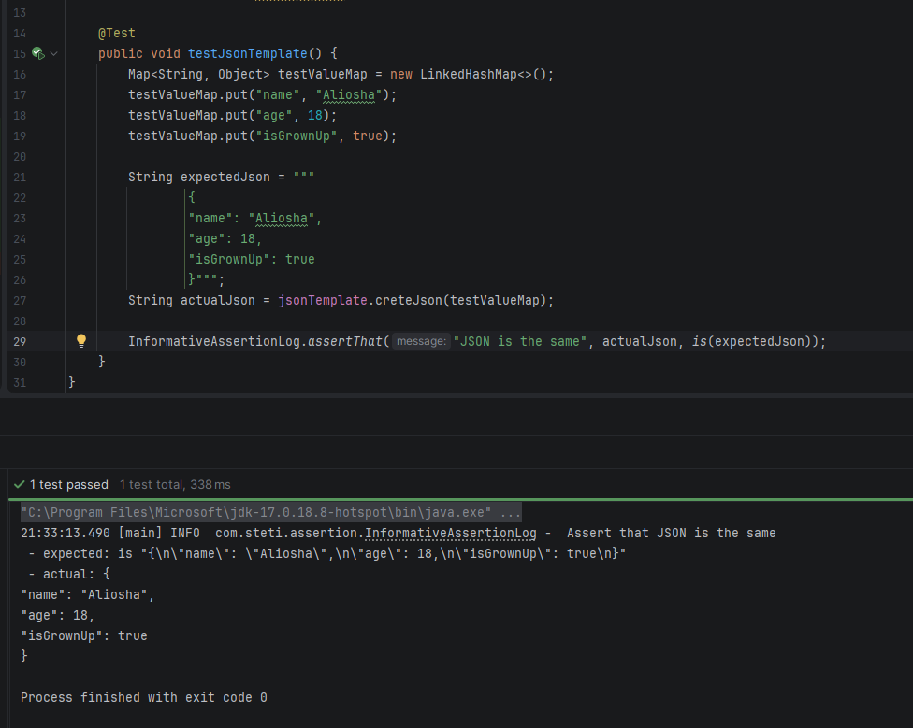
Task: Click the "isGrownUp": true line in the text block
Action: 252,260
